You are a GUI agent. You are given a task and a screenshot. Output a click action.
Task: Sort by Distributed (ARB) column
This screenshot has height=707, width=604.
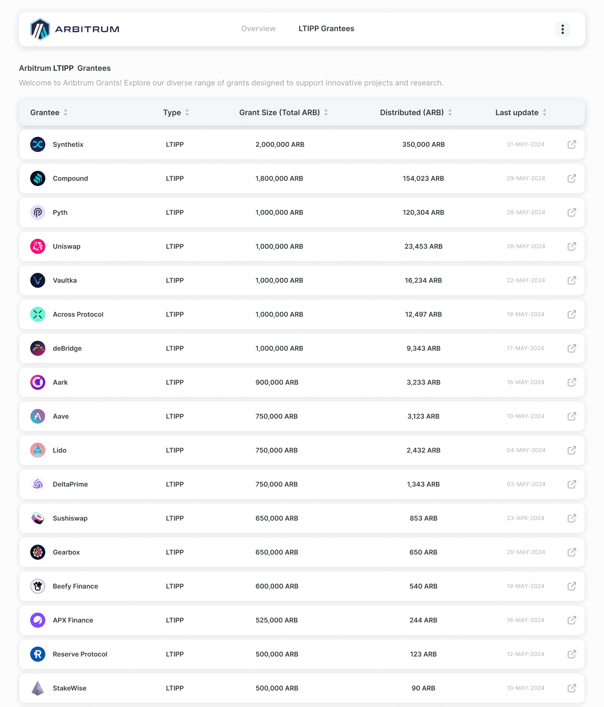[416, 112]
